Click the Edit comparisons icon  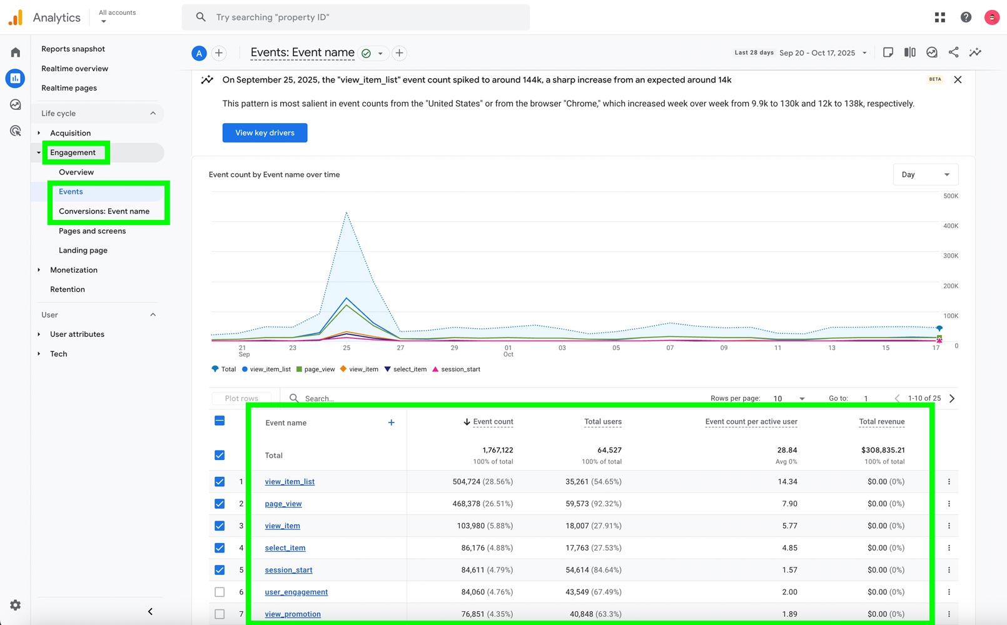pyautogui.click(x=909, y=52)
